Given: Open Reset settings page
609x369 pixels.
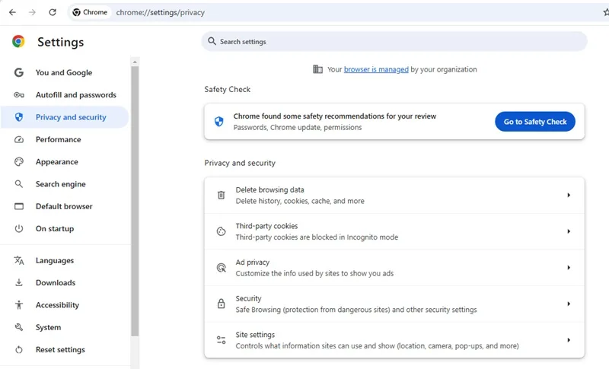Looking at the screenshot, I should click(x=65, y=350).
